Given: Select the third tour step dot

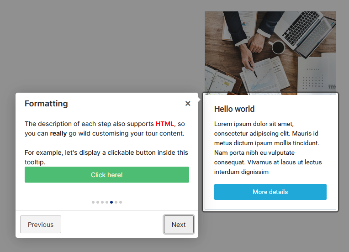Looking at the screenshot, I should 102,202.
